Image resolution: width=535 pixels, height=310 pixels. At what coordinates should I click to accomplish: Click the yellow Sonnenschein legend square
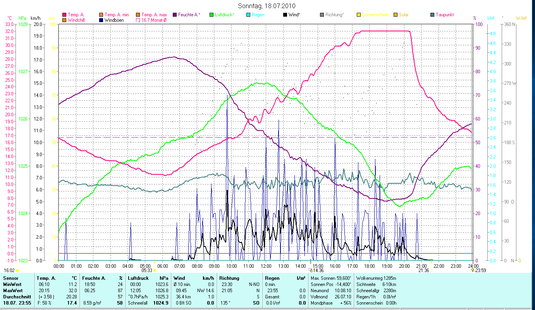pyautogui.click(x=359, y=15)
